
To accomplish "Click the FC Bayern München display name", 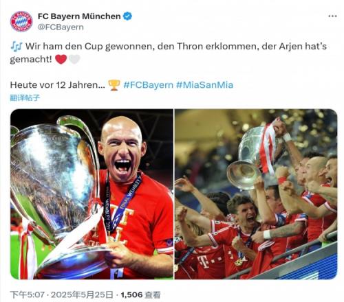I will point(79,16).
